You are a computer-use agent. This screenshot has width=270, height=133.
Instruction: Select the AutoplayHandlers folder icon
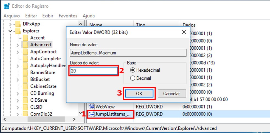pos(25,65)
